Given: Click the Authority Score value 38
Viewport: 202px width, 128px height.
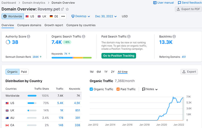Looking at the screenshot, I should click(15, 42).
